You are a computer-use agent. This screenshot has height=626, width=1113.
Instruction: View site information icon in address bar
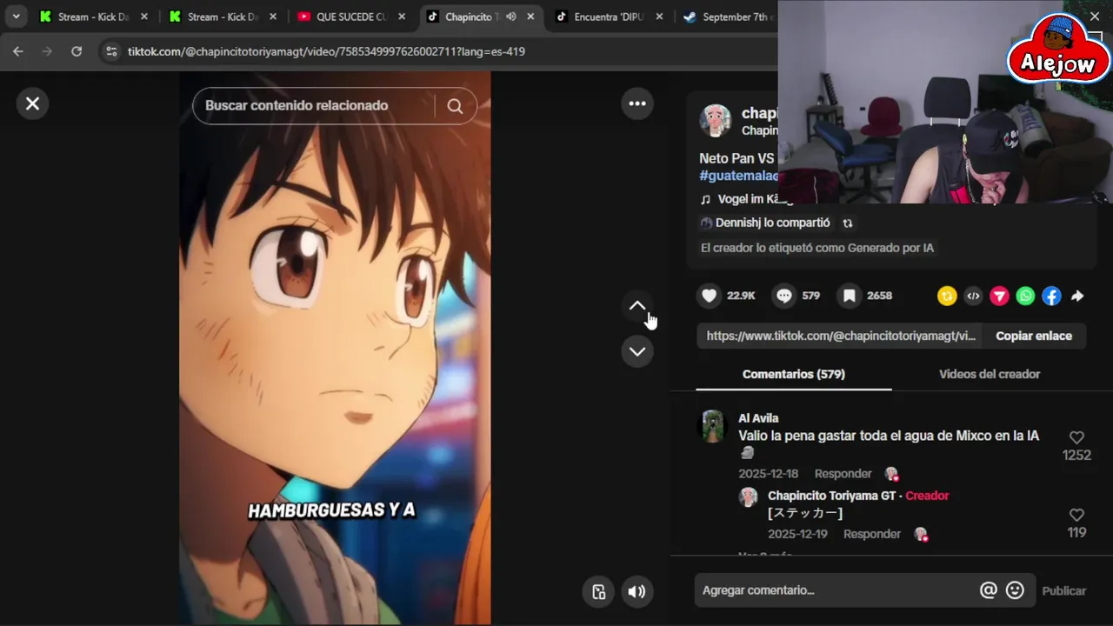pyautogui.click(x=110, y=51)
